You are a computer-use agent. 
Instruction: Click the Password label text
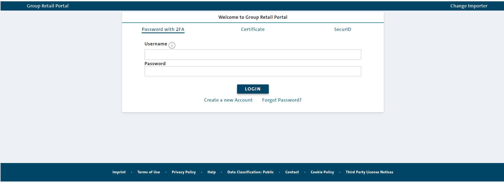click(x=155, y=64)
